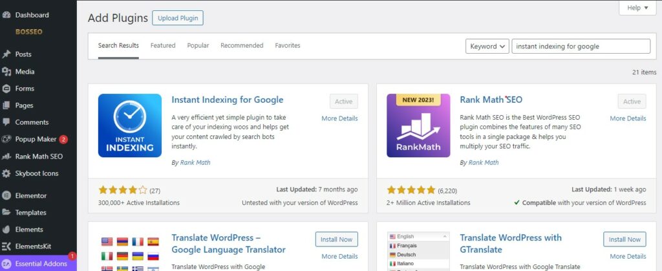Open More Details for Translate WordPress with GTranslate
The width and height of the screenshot is (662, 271).
(x=628, y=256)
